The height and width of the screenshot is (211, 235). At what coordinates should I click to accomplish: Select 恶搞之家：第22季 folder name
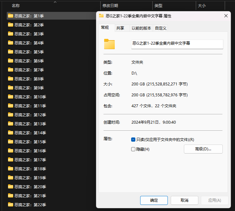click(30, 205)
